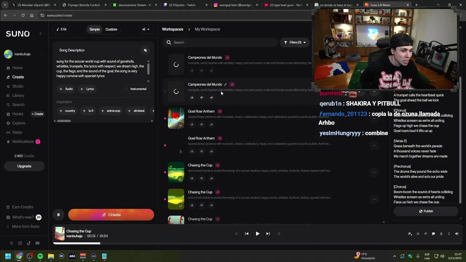
Task: Open Suno's Discord social link
Action: 37,243
